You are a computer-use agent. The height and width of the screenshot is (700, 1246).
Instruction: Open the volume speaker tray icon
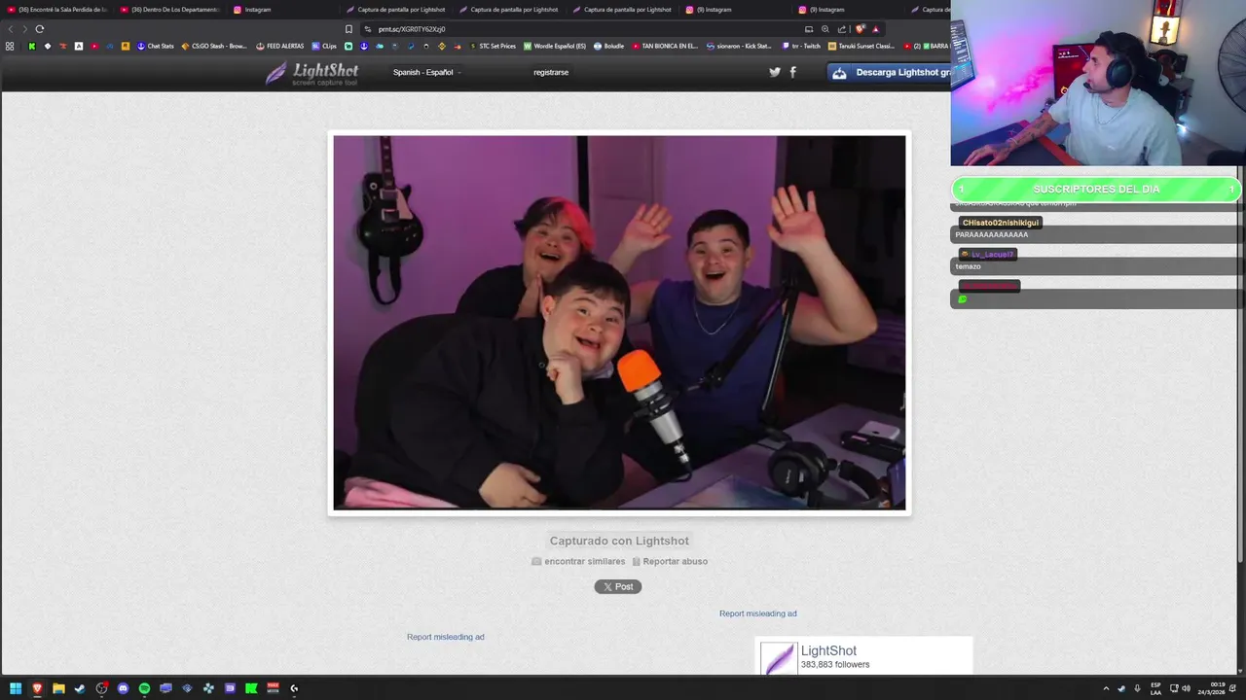[1186, 688]
